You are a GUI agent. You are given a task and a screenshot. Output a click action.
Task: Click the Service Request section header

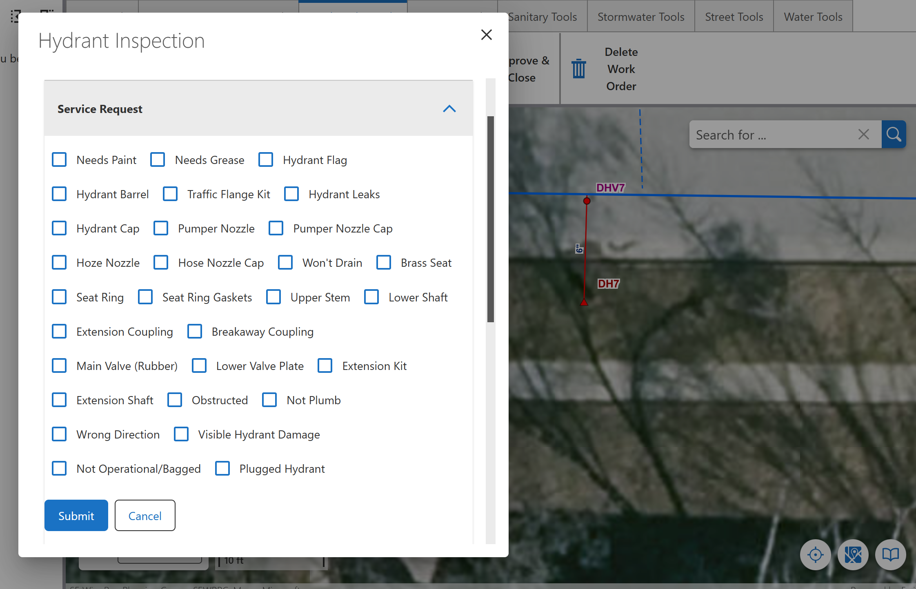coord(258,108)
